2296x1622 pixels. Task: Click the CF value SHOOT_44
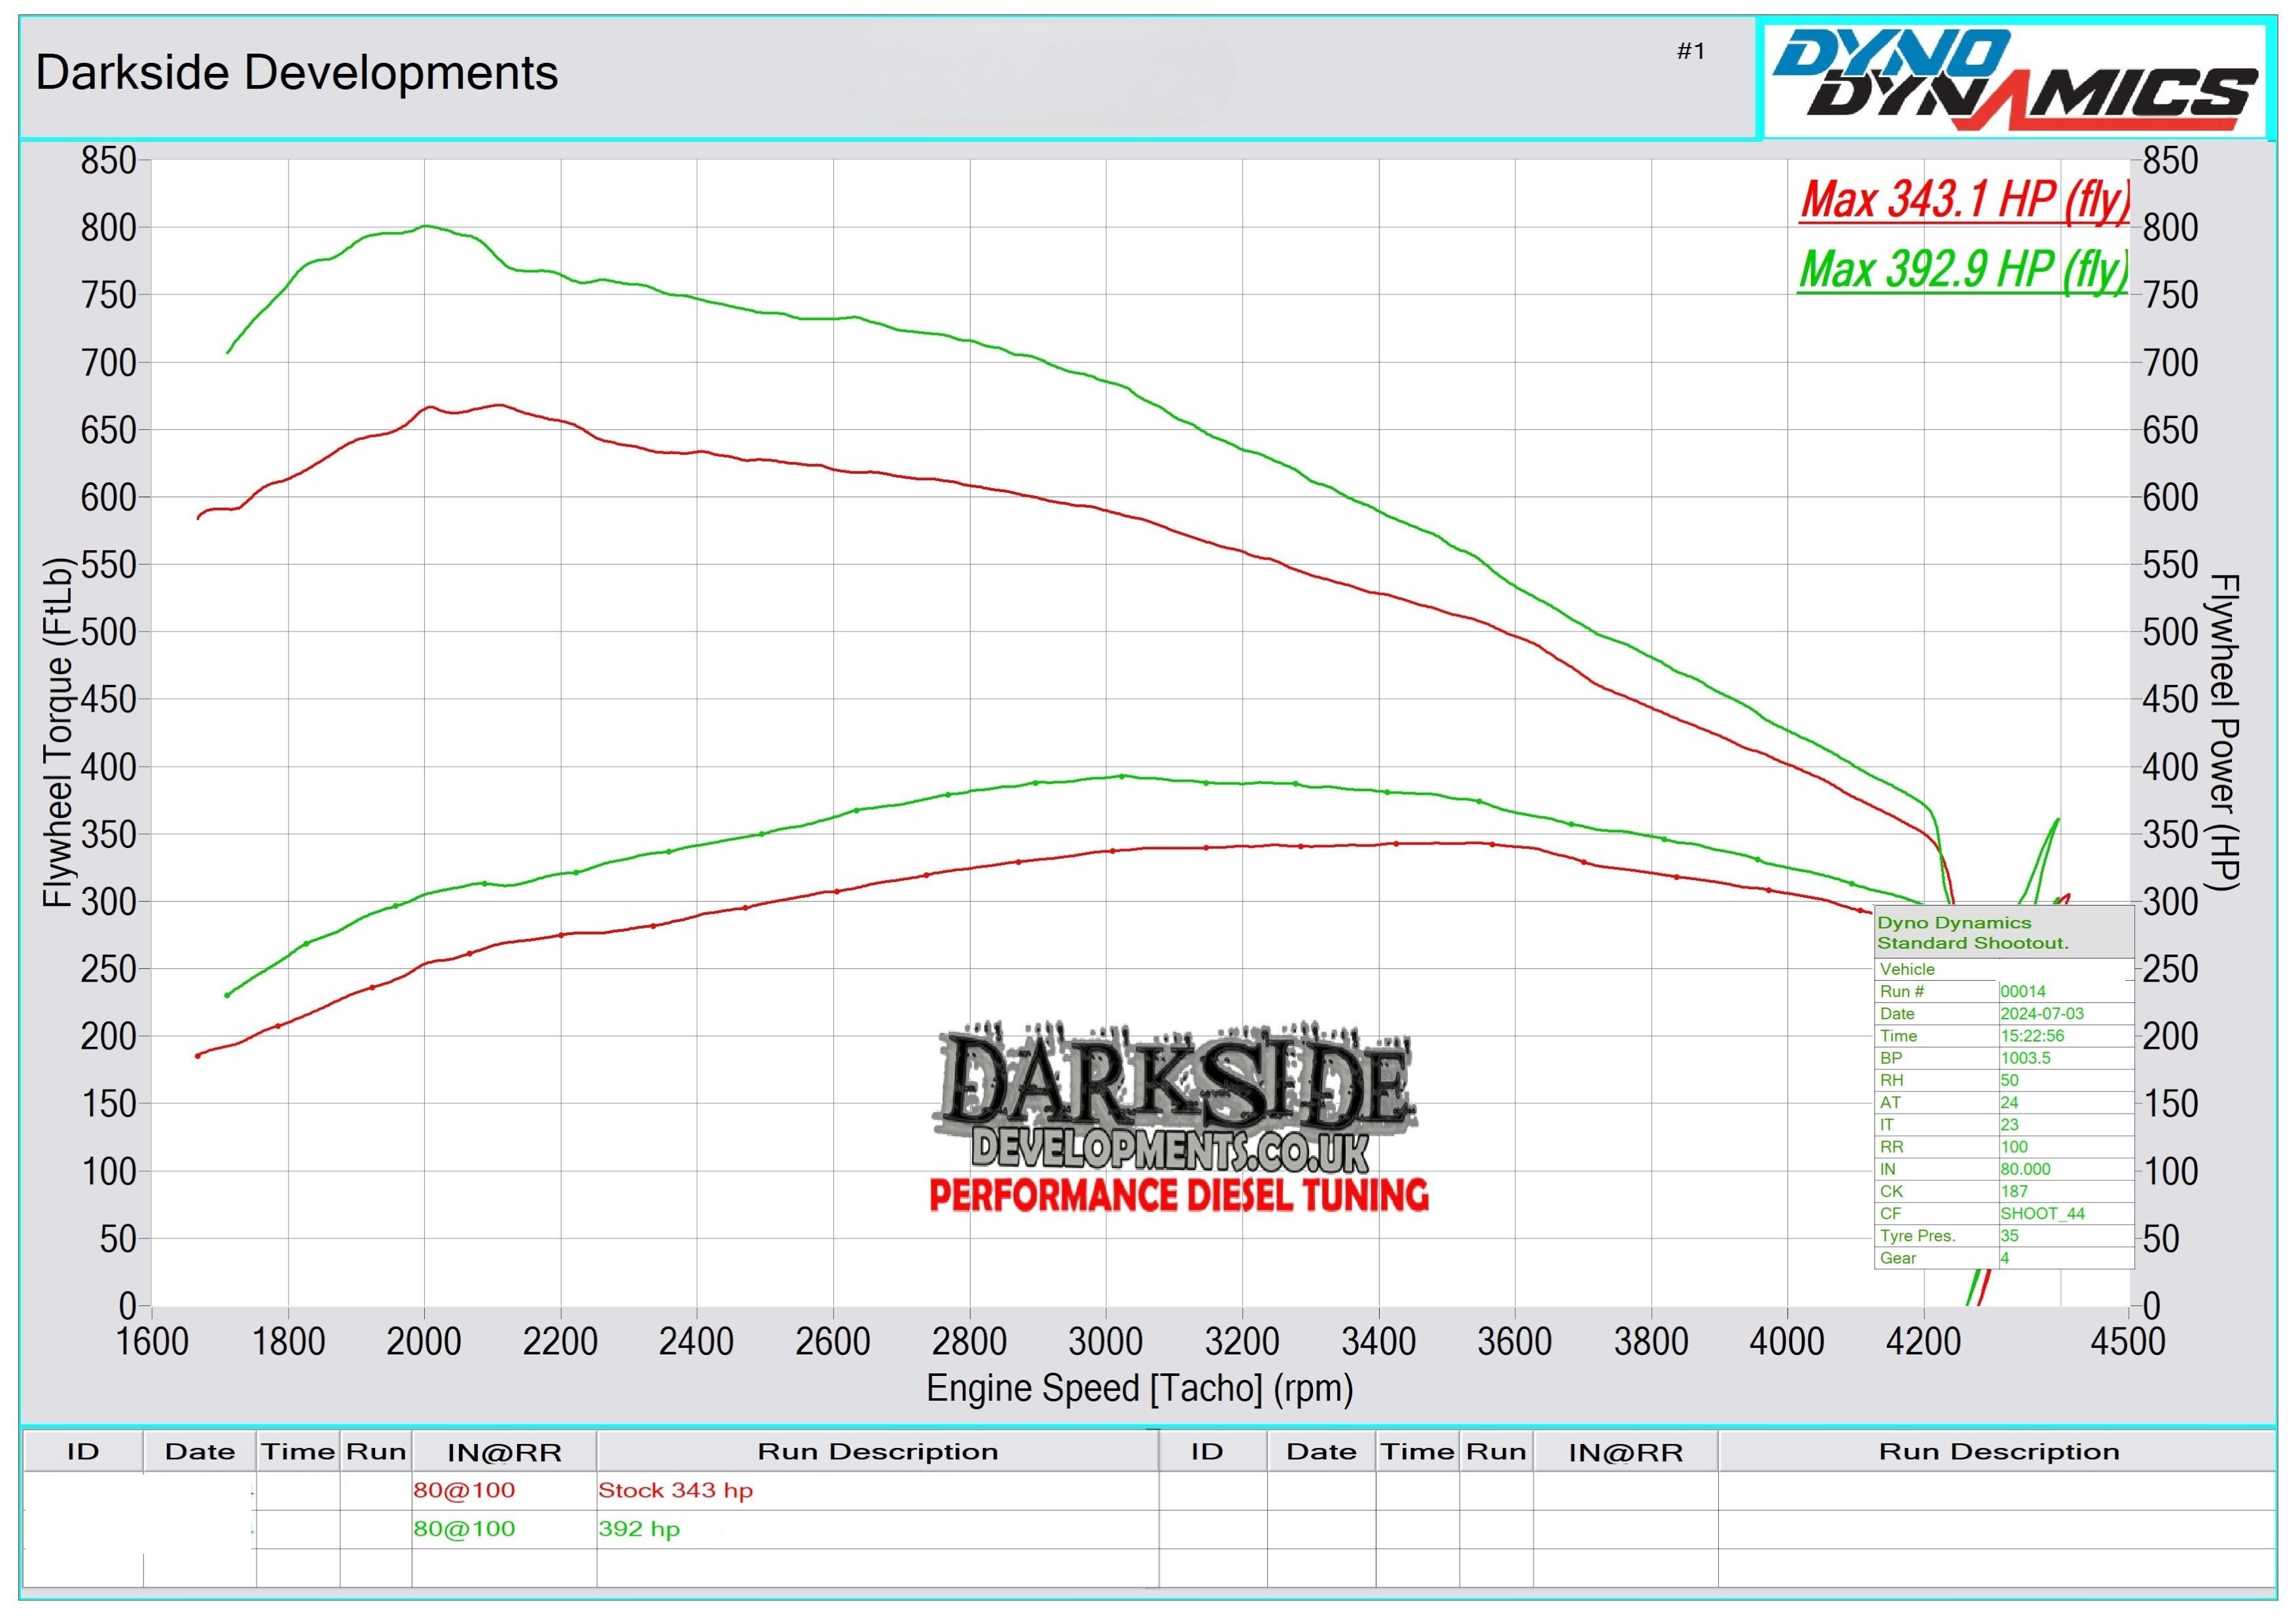tap(2042, 1213)
